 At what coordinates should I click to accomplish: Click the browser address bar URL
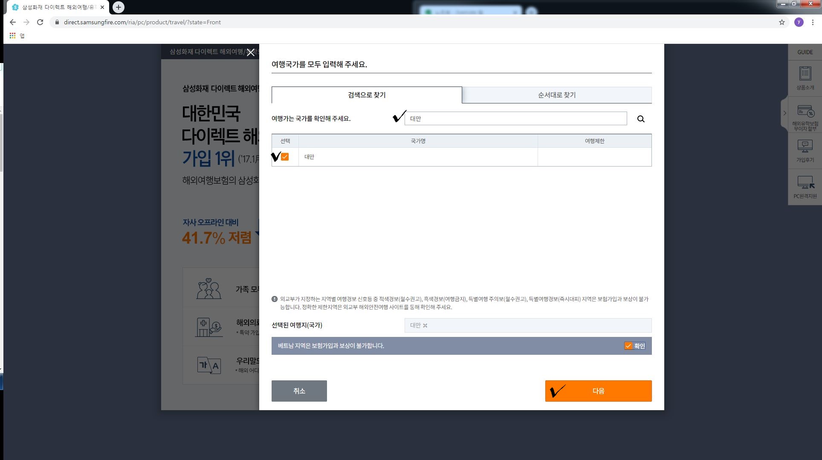coord(142,22)
